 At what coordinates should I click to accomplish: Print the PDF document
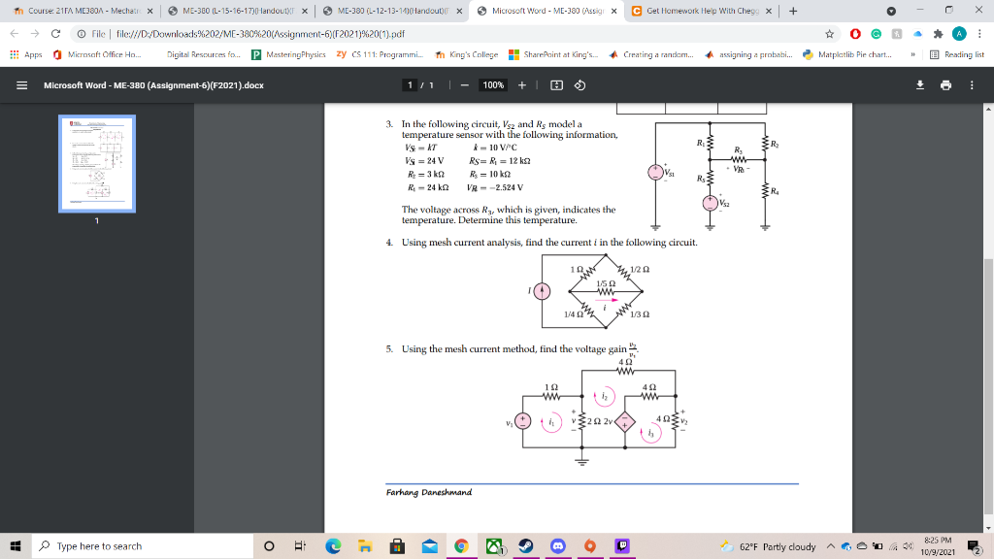coord(945,85)
